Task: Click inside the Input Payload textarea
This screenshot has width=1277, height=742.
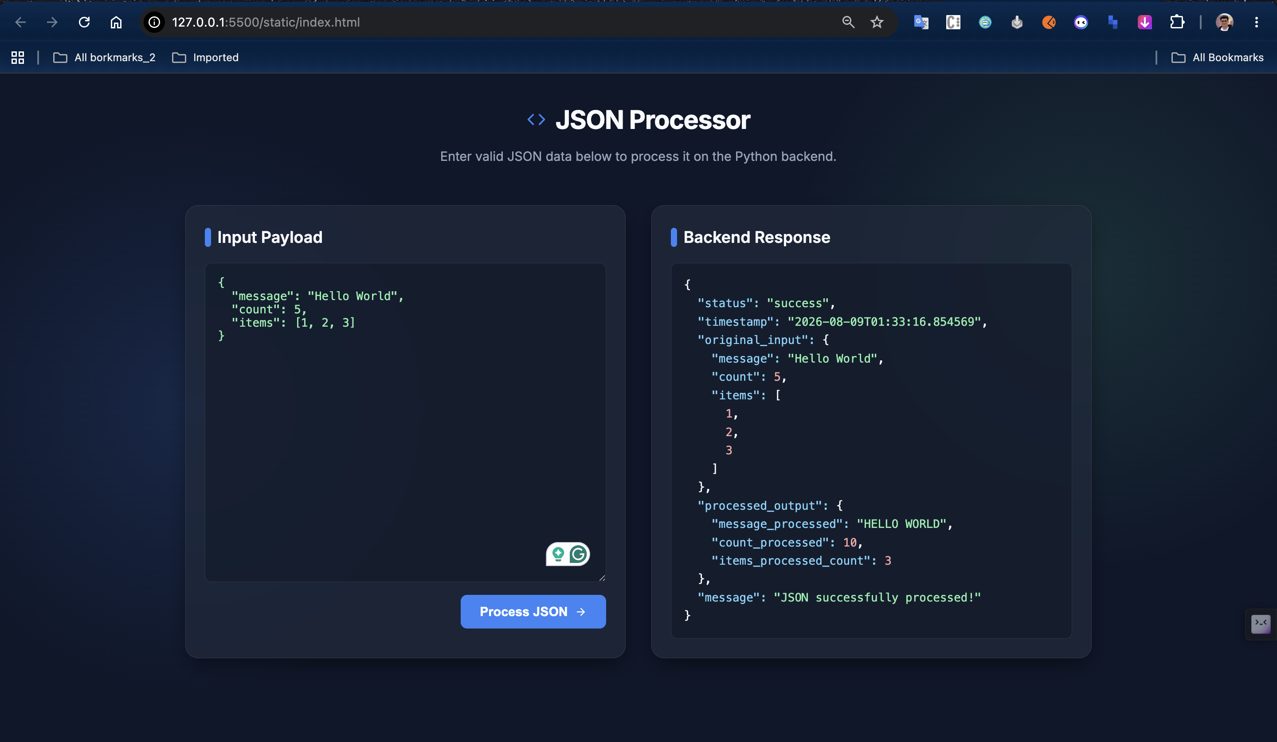Action: tap(405, 422)
